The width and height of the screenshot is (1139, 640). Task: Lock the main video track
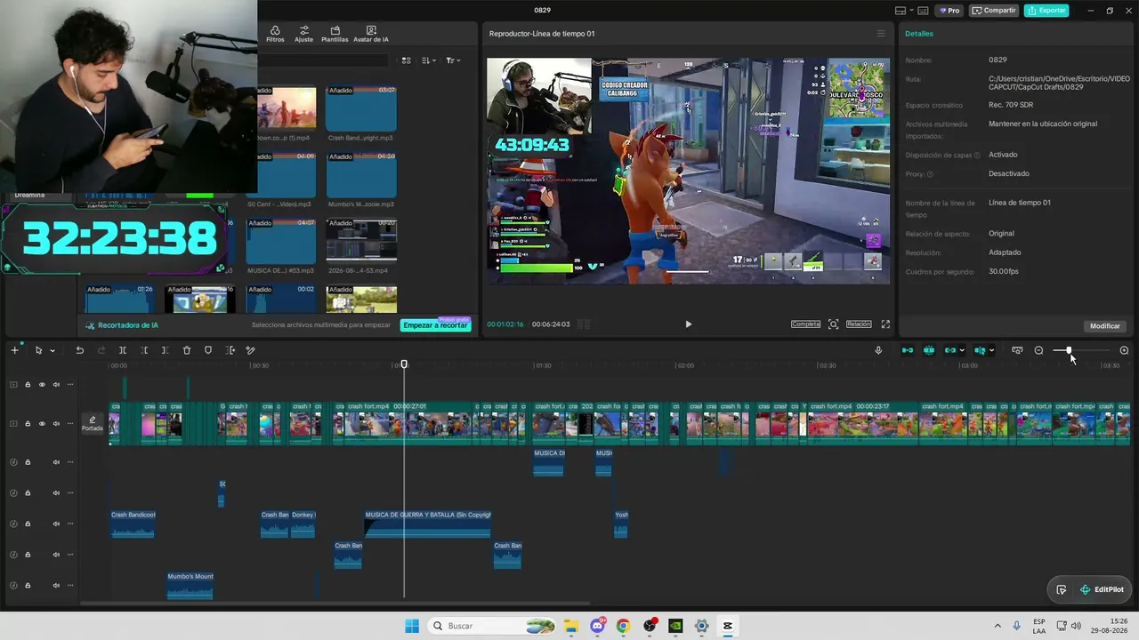[28, 424]
